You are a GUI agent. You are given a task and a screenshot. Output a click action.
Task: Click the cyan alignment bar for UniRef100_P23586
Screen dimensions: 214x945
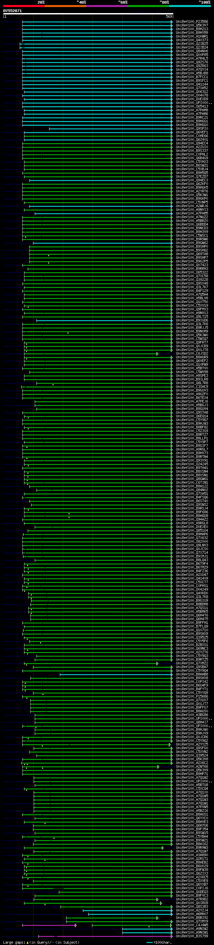tap(97, 22)
